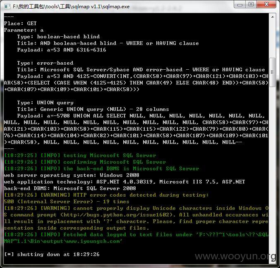This screenshot has height=268, width=280.
Task: Minimize the sqlmap.exe window
Action: (240, 4)
